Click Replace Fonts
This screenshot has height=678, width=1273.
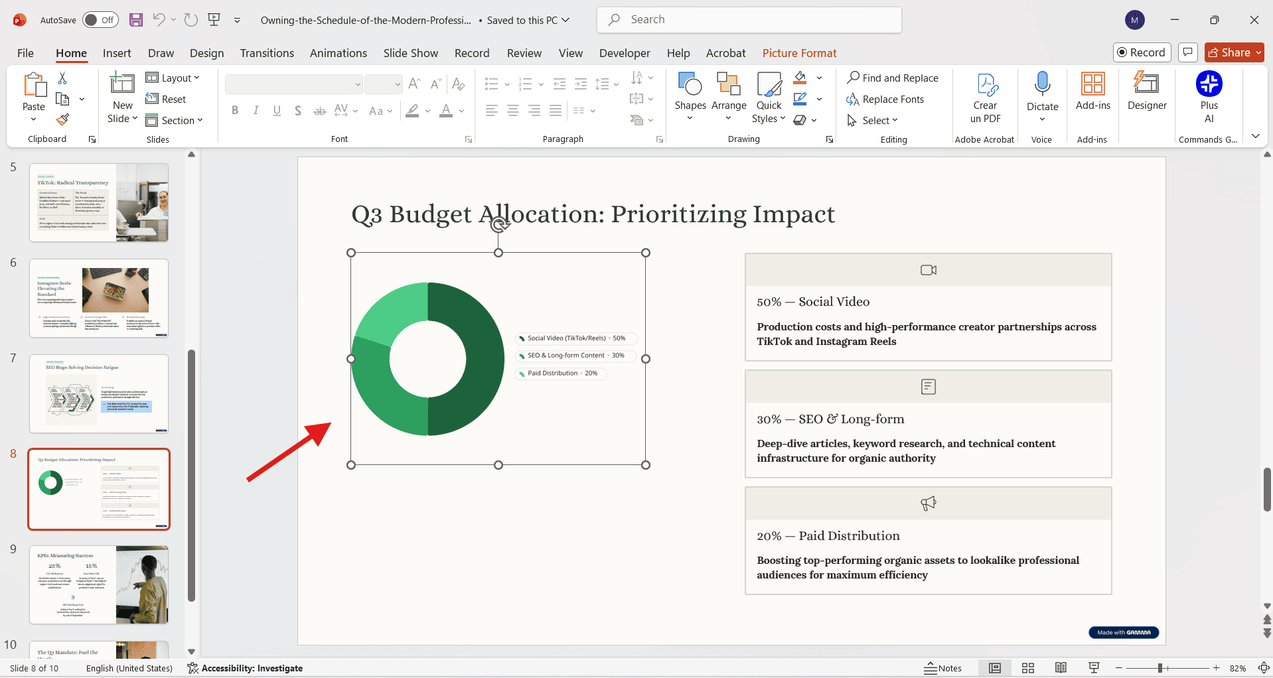click(885, 99)
